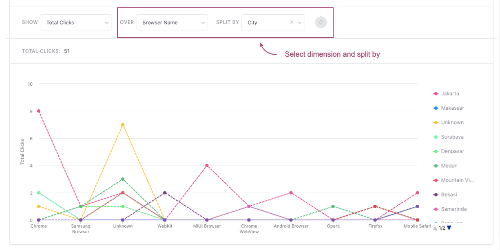This screenshot has height=250, width=500.
Task: Open the Browser Name dimension dropdown
Action: click(172, 22)
